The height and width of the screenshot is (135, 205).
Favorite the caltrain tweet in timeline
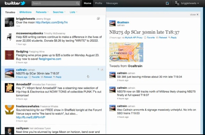point(34,77)
